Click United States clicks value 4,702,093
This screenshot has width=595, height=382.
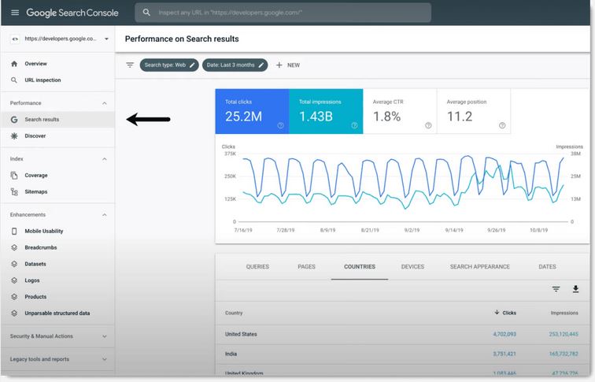click(504, 334)
